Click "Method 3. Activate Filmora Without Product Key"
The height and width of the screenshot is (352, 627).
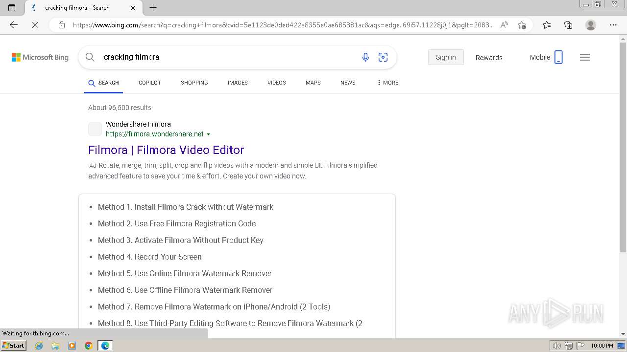tap(181, 240)
